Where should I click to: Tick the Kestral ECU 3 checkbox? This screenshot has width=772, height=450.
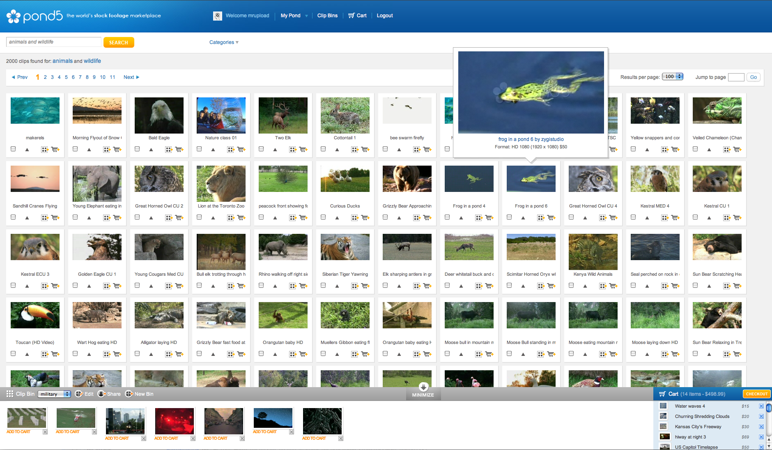coord(13,285)
